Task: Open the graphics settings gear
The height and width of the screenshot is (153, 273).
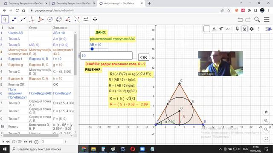Action: click(251, 29)
